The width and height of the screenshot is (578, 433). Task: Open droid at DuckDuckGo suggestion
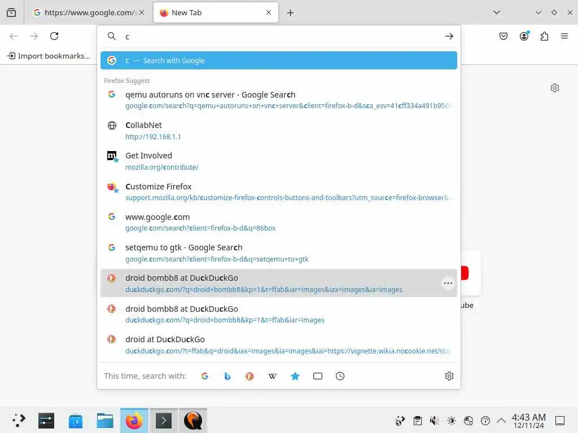[279, 344]
